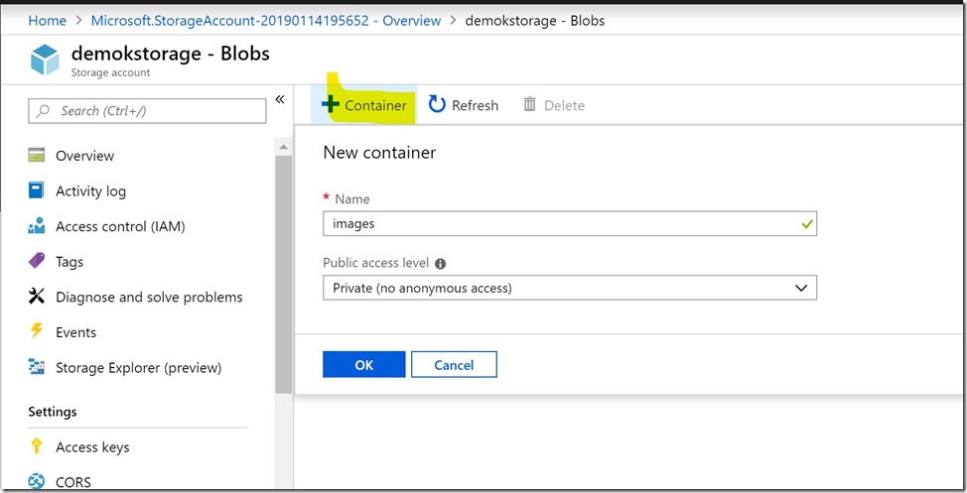Image resolution: width=967 pixels, height=493 pixels.
Task: Click the CORS icon in sidebar
Action: click(37, 481)
